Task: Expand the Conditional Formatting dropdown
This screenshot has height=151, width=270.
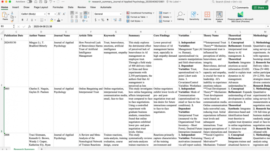Action: pos(141,13)
